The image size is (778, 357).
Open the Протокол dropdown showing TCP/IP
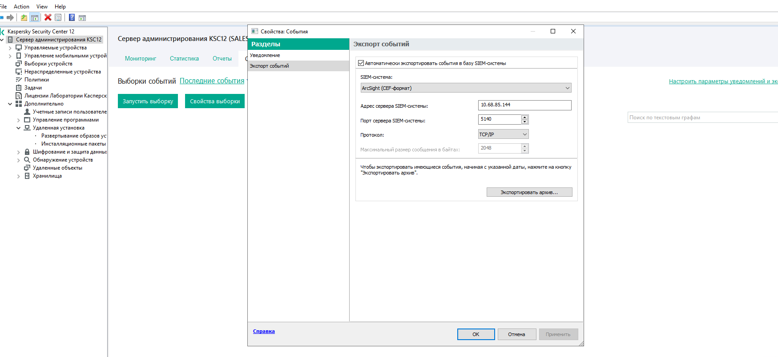pyautogui.click(x=503, y=134)
